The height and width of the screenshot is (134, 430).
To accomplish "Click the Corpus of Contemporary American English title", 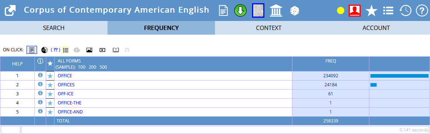I will pos(117,10).
